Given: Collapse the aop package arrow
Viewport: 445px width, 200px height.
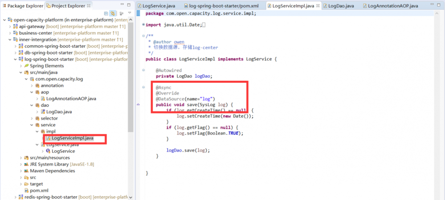Looking at the screenshot, I should (32, 92).
